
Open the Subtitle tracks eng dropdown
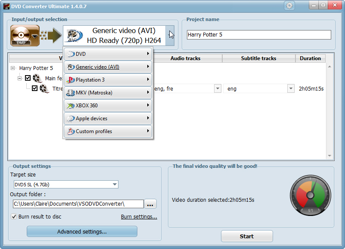[291, 89]
